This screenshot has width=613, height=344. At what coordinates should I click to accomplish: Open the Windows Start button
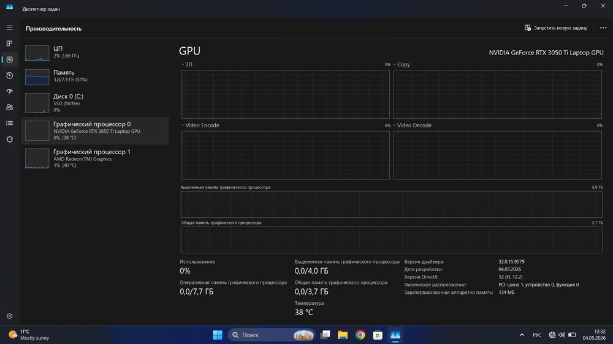click(218, 335)
